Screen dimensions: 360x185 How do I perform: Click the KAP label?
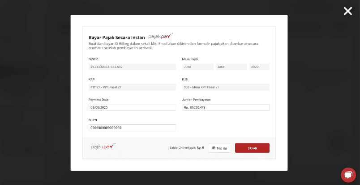[92, 80]
